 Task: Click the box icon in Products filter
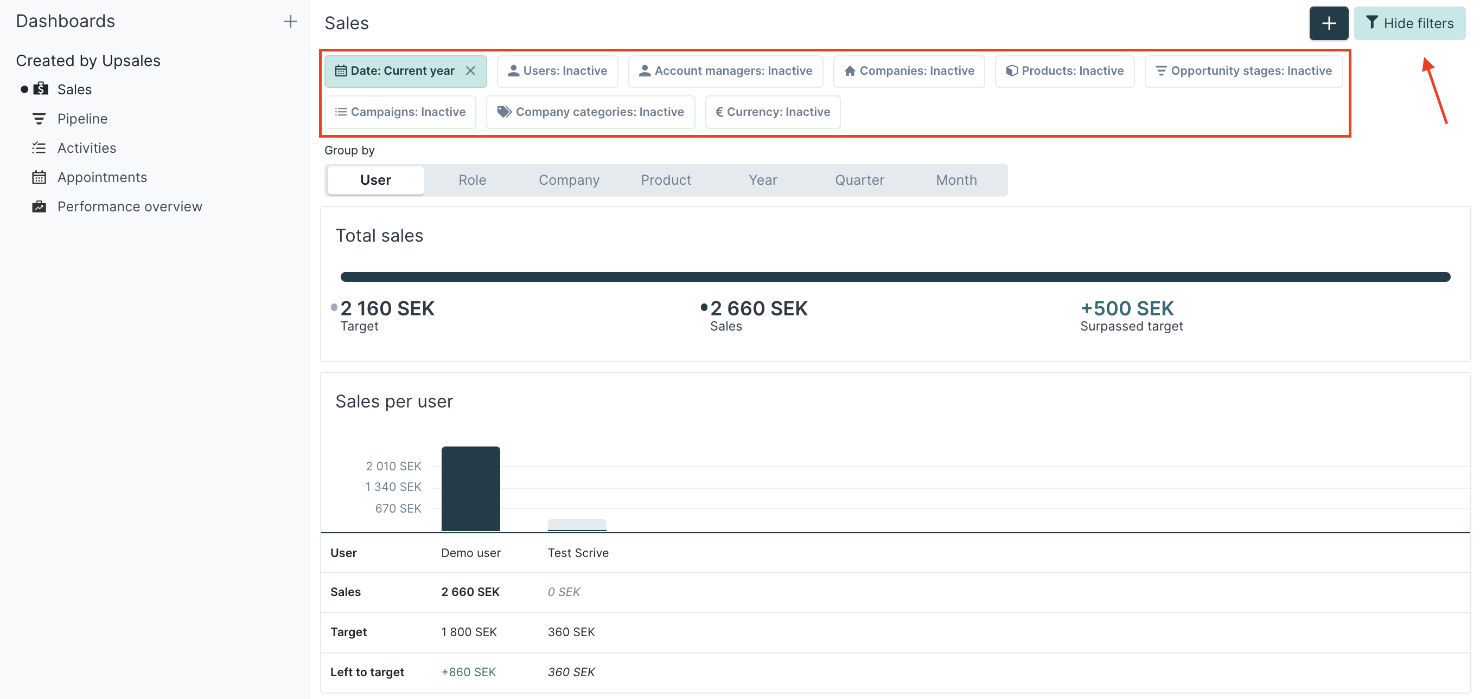[x=1012, y=70]
